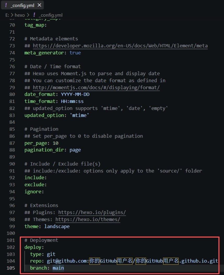Place cursor on theme value 'landscape'

[57, 226]
